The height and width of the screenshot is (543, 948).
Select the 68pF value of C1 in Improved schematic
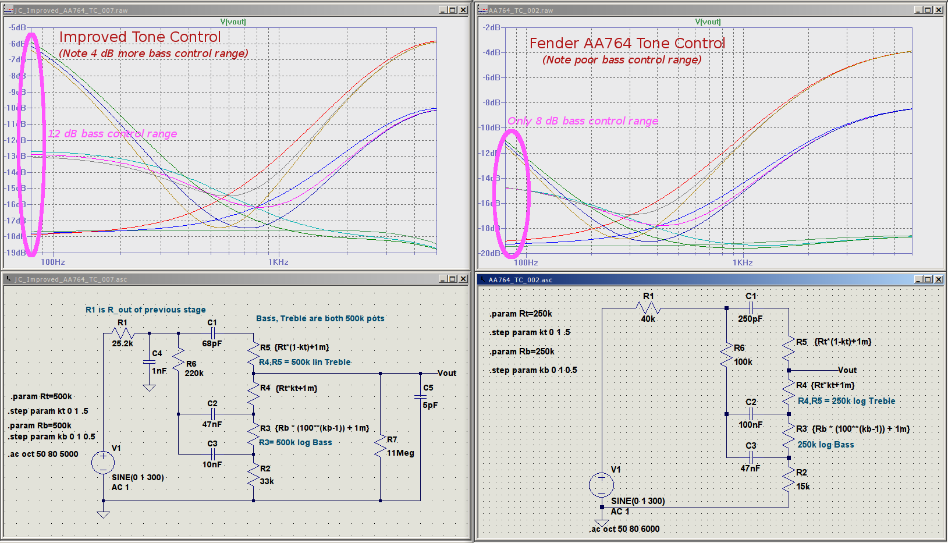coord(212,343)
